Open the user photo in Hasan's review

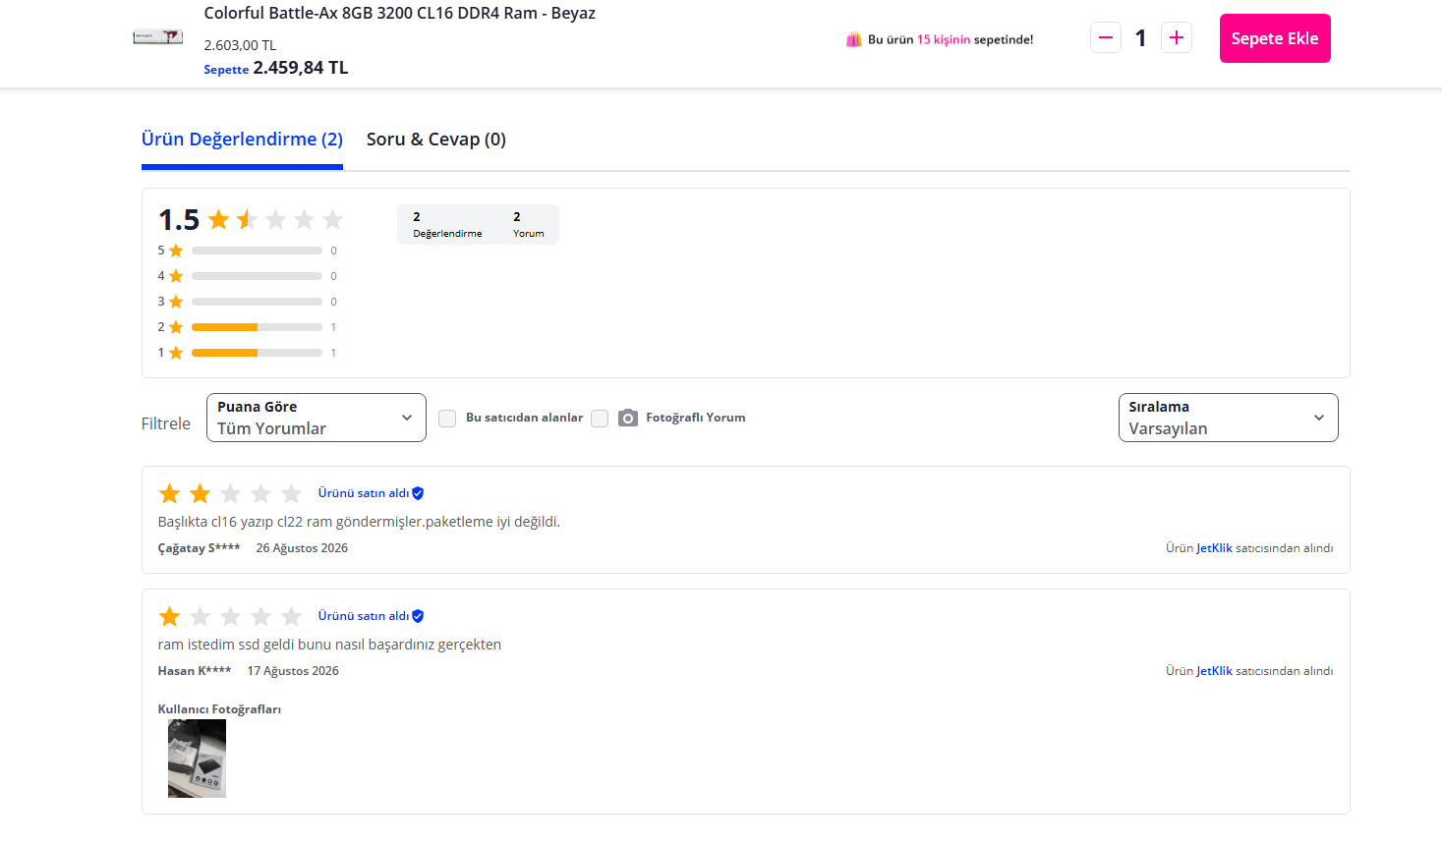(x=197, y=759)
